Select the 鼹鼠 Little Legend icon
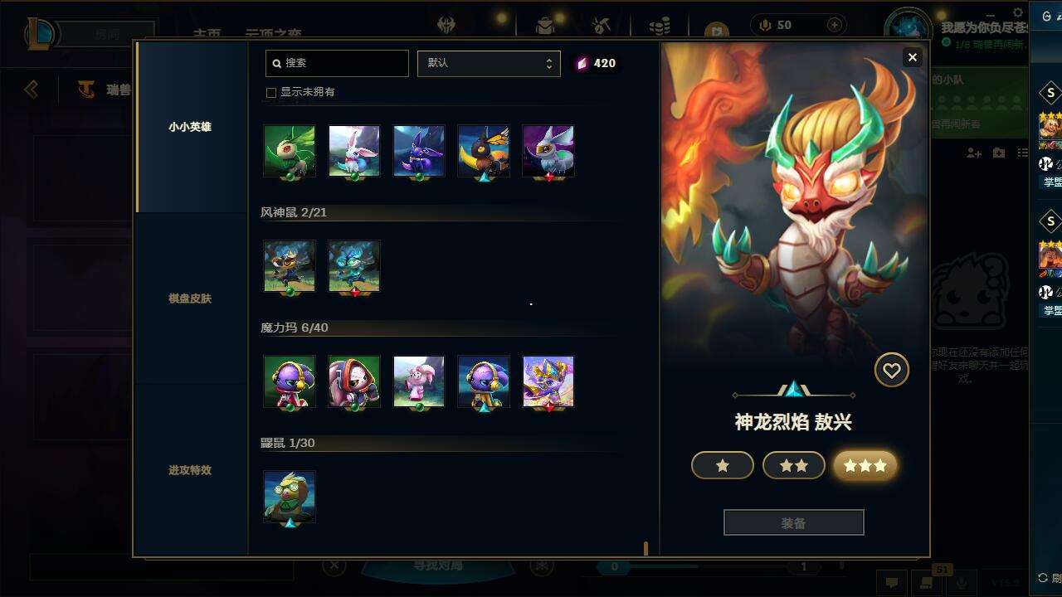 pos(290,497)
